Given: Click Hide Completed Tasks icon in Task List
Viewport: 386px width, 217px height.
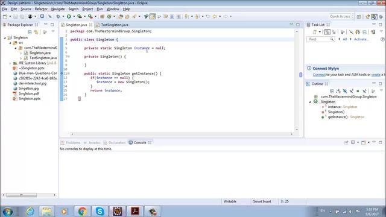Looking at the screenshot, I should [351, 32].
